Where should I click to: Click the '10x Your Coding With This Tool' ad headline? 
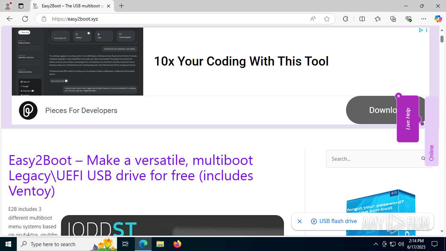241,61
